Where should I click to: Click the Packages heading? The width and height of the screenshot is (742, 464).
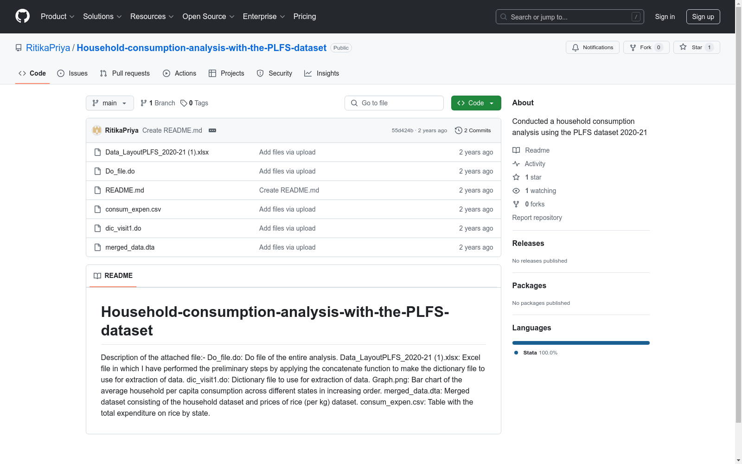[529, 285]
